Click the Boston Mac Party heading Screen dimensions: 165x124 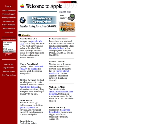tap(57, 107)
